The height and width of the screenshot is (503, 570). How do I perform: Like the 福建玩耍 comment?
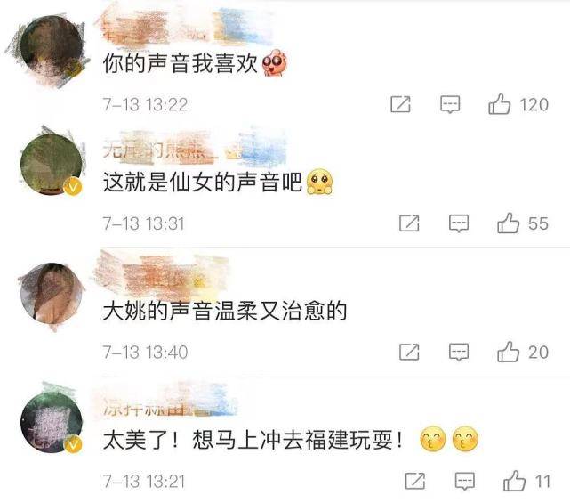[514, 481]
